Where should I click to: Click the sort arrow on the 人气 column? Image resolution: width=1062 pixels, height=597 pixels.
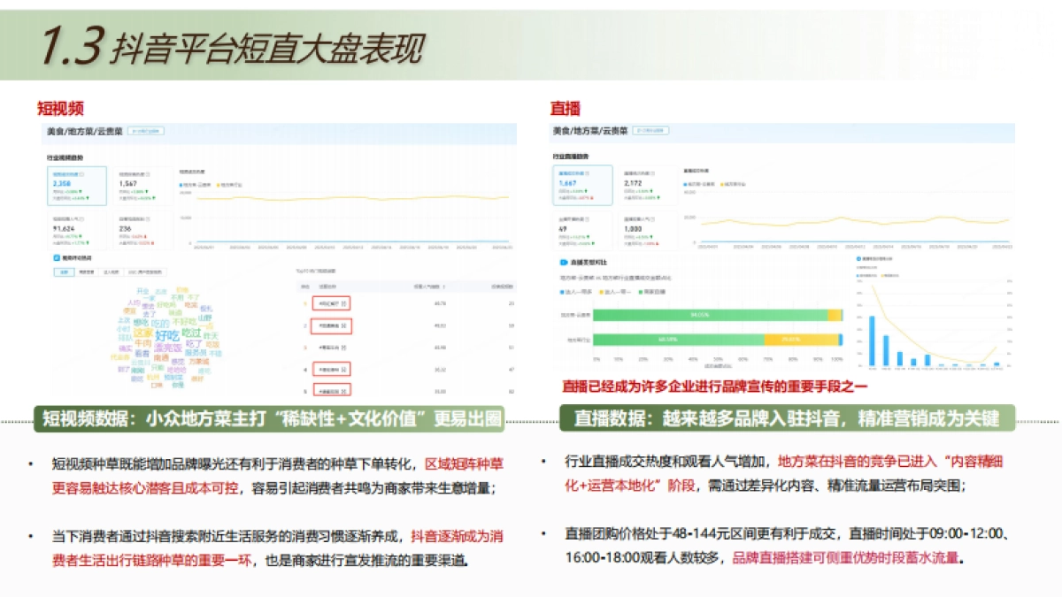[x=444, y=287]
